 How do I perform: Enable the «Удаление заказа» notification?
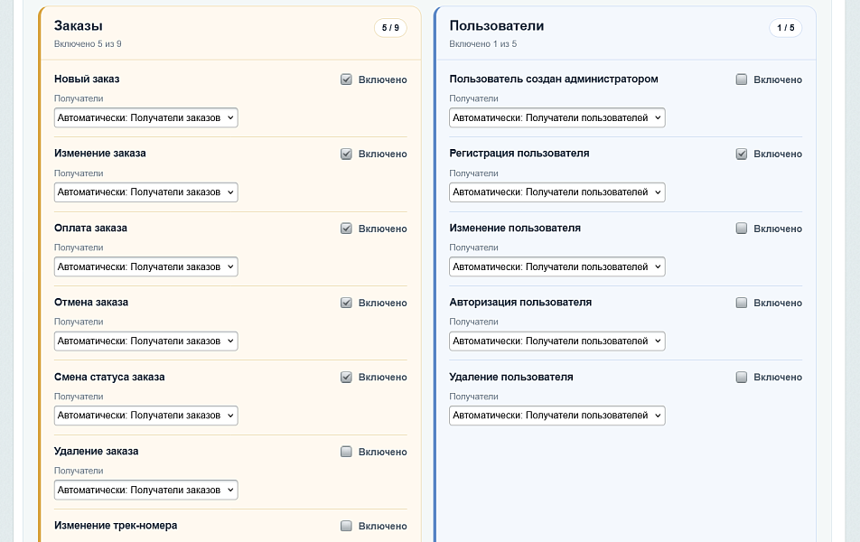point(346,452)
